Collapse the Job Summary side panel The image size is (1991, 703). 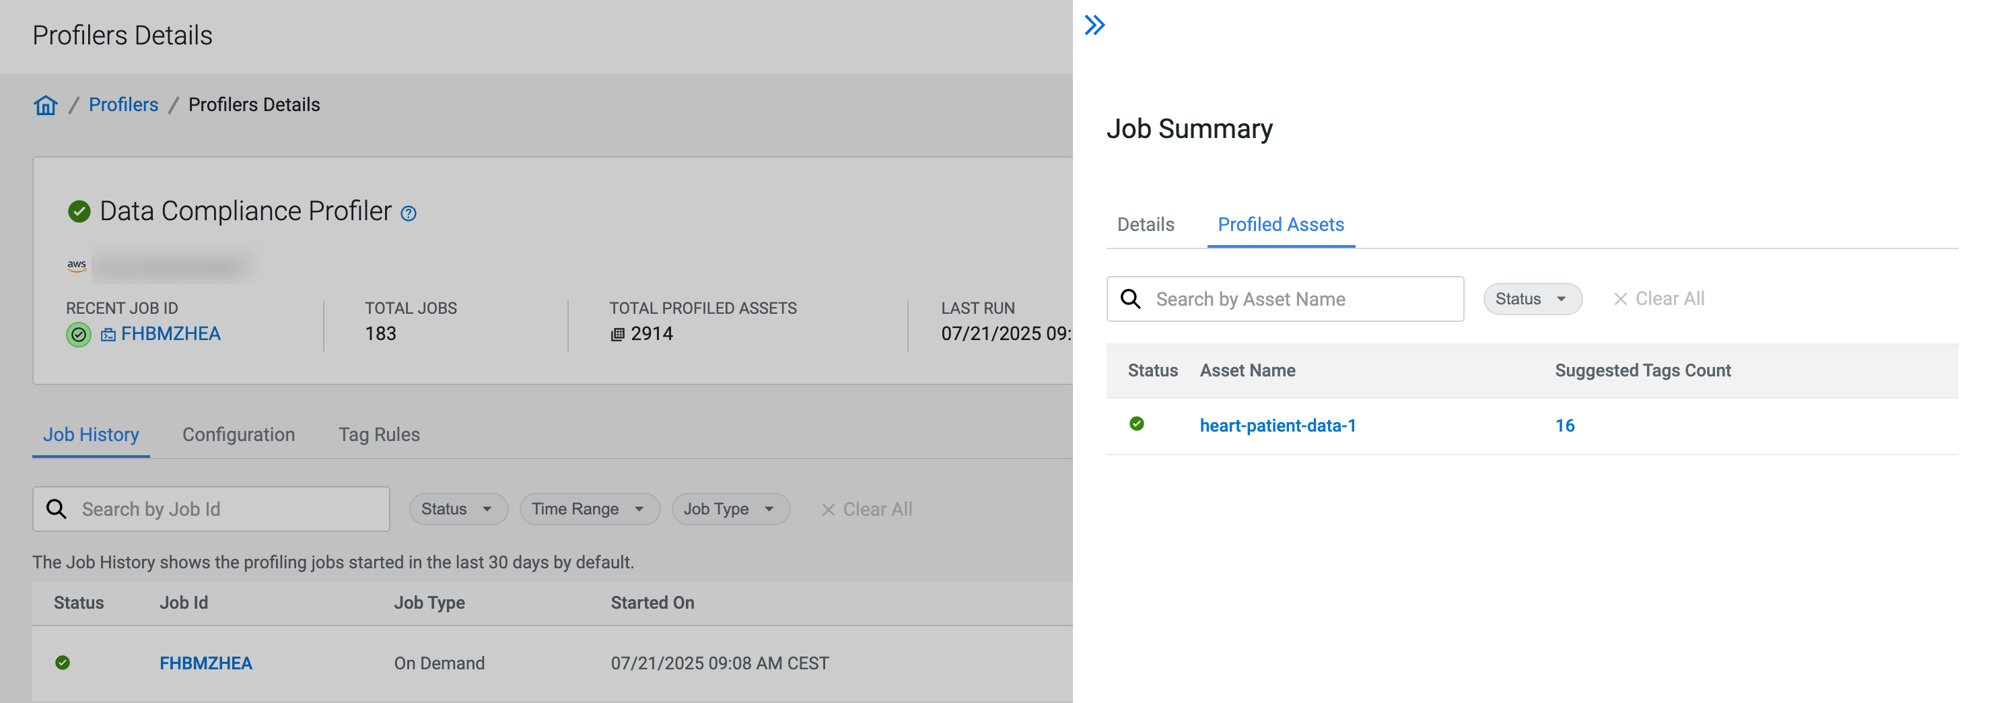pos(1094,26)
